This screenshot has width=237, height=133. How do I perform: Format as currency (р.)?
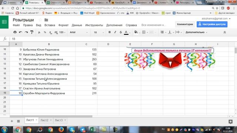coord(39,32)
